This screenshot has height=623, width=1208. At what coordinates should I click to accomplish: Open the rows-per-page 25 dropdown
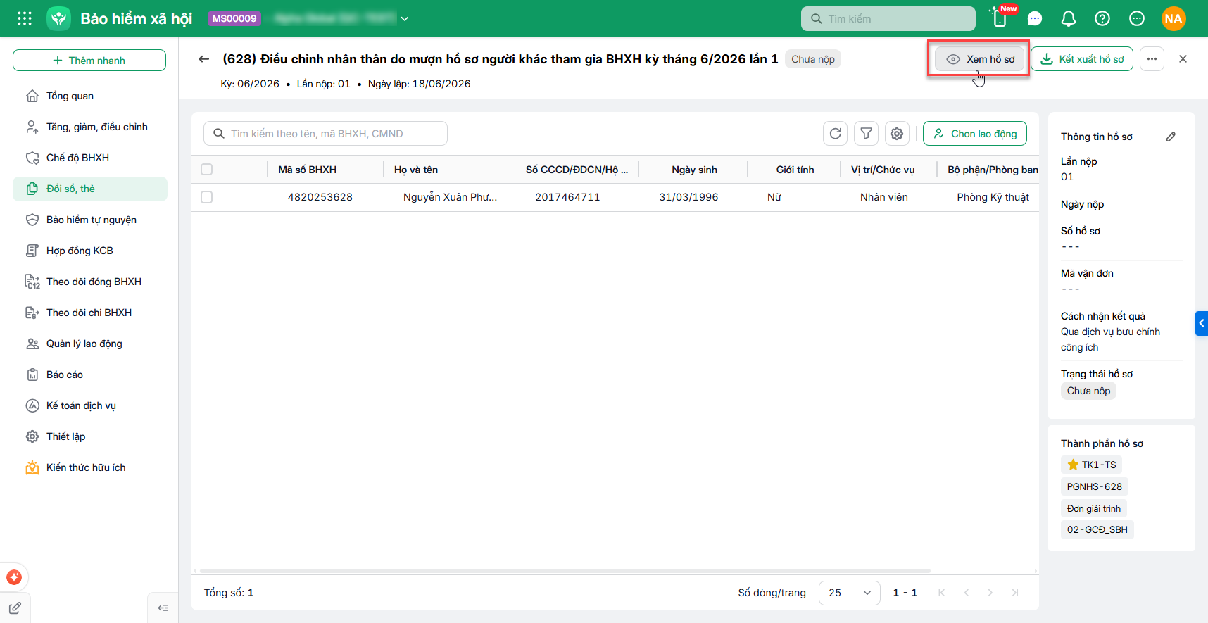tap(850, 593)
